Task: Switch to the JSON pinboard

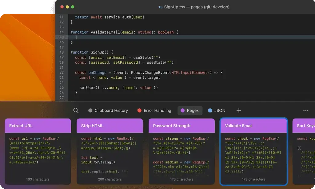Action: click(220, 111)
